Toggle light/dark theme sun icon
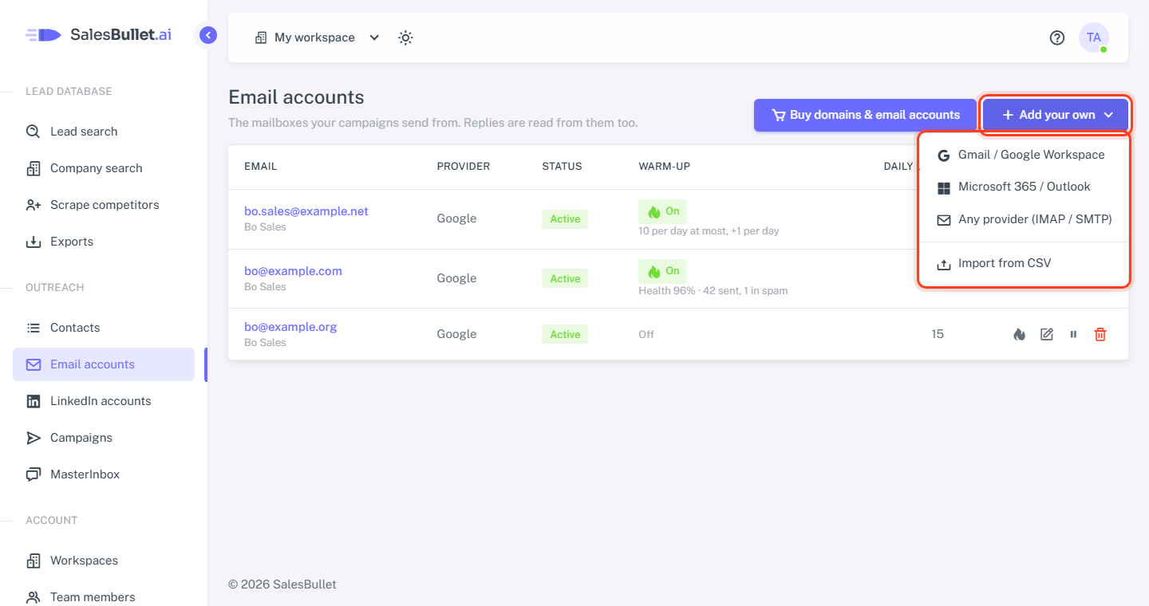 (x=405, y=37)
